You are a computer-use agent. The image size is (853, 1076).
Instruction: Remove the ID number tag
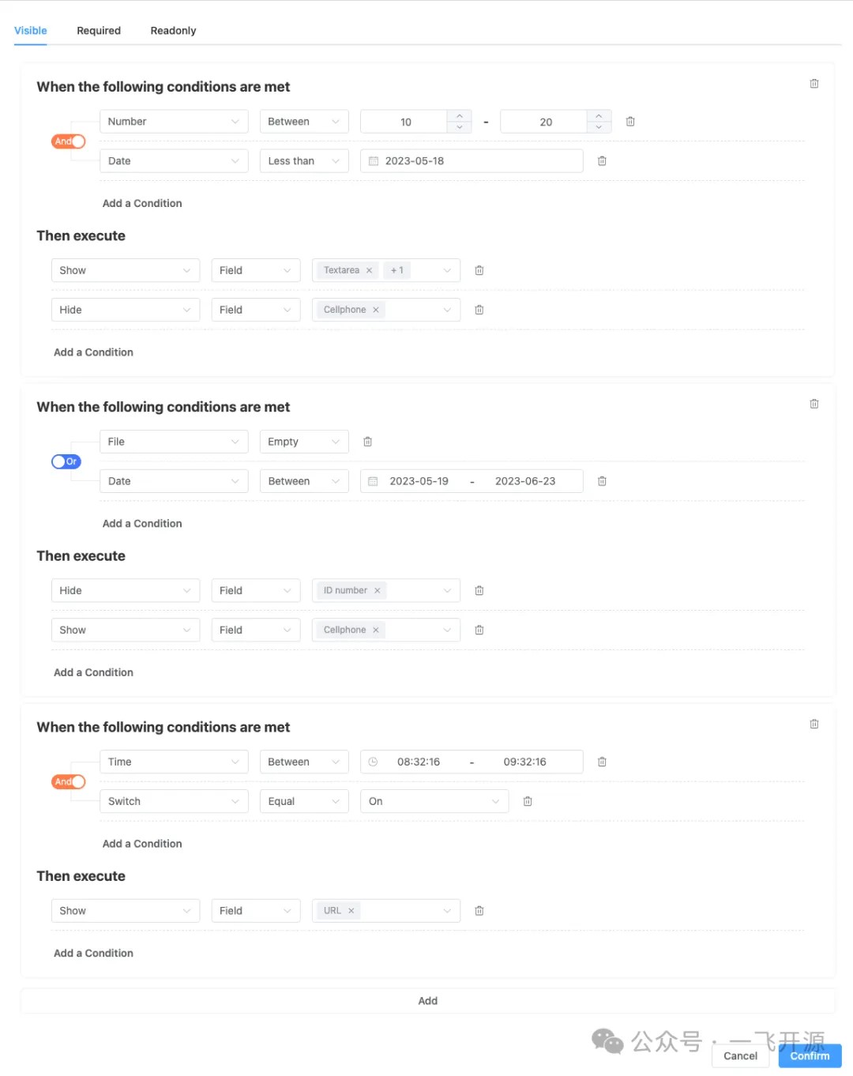(x=378, y=590)
